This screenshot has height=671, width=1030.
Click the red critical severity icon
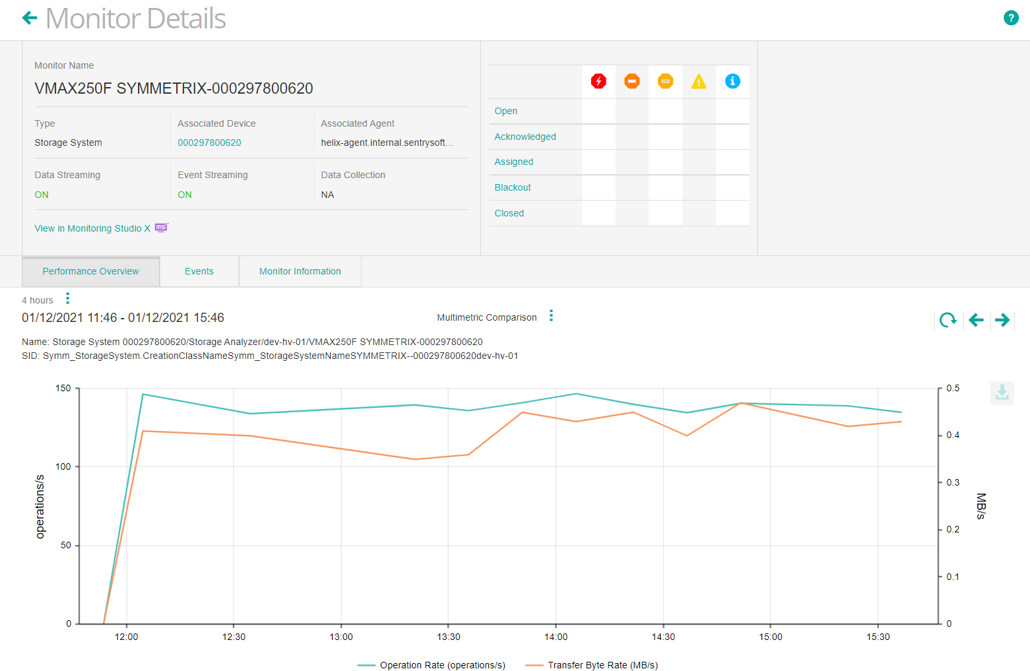click(x=598, y=81)
